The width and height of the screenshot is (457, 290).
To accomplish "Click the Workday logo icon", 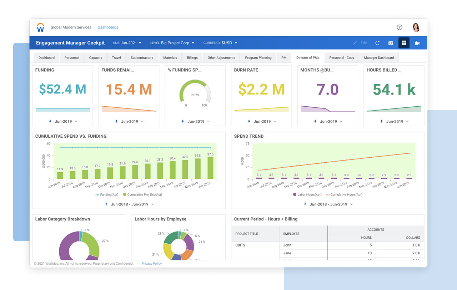I will coord(40,27).
